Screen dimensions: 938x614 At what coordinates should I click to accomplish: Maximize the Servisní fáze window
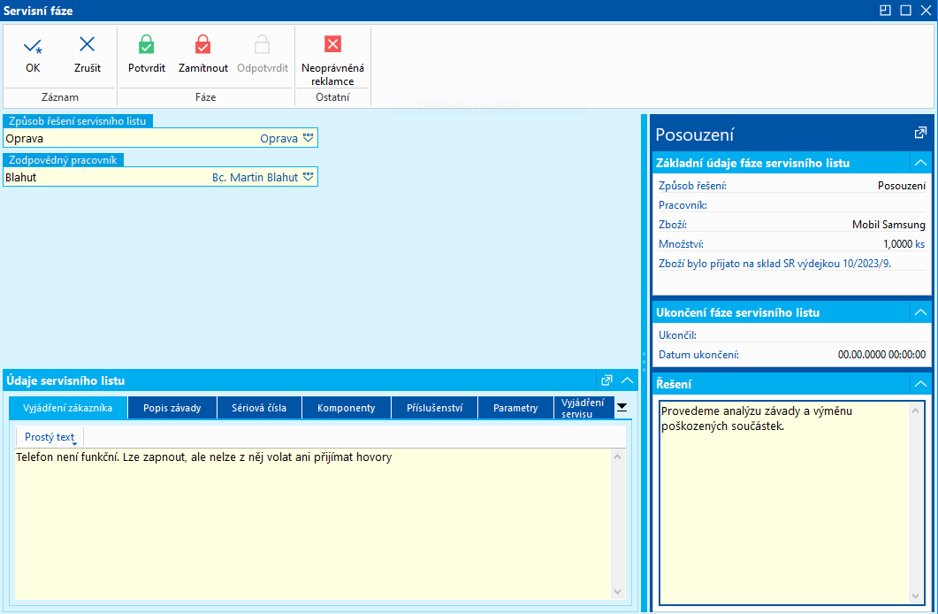click(905, 10)
